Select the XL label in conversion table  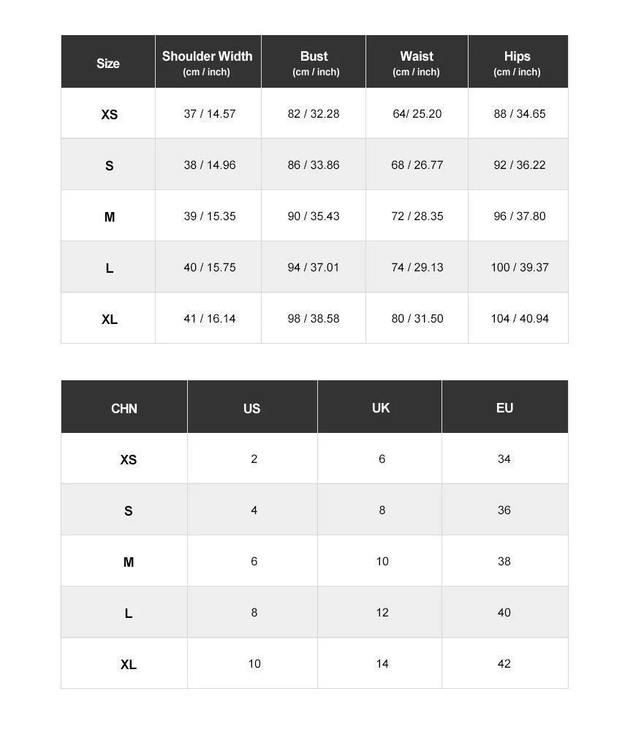[129, 664]
